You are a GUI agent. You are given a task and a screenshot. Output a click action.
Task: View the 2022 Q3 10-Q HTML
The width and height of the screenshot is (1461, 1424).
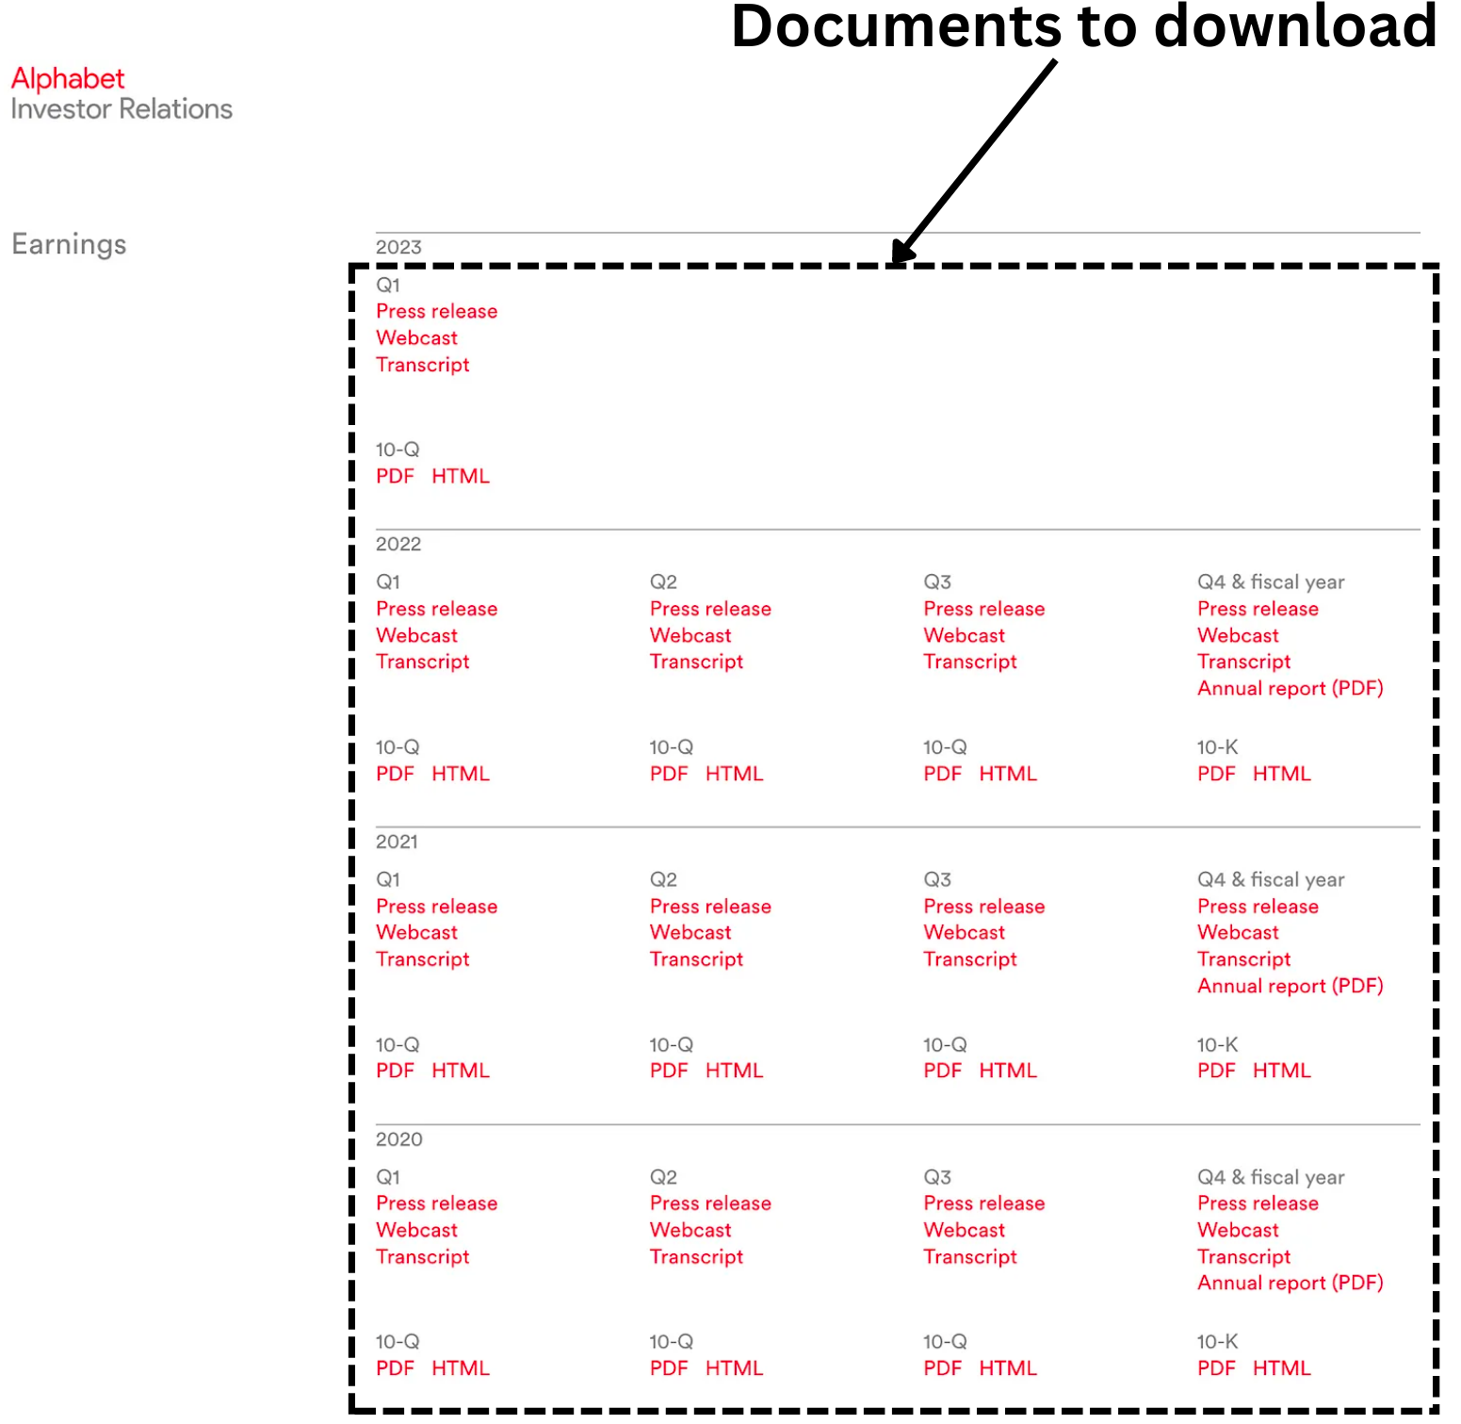(x=1007, y=774)
